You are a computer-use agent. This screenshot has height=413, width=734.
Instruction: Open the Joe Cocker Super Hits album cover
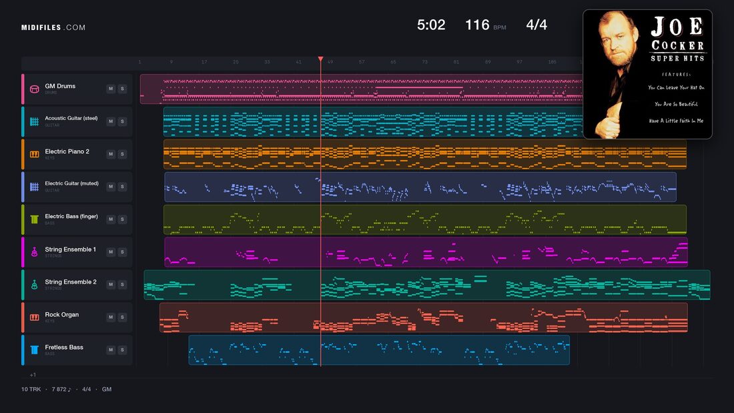click(647, 75)
